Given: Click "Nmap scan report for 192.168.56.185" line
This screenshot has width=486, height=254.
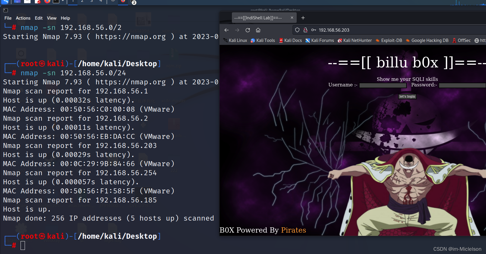Looking at the screenshot, I should 80,200.
